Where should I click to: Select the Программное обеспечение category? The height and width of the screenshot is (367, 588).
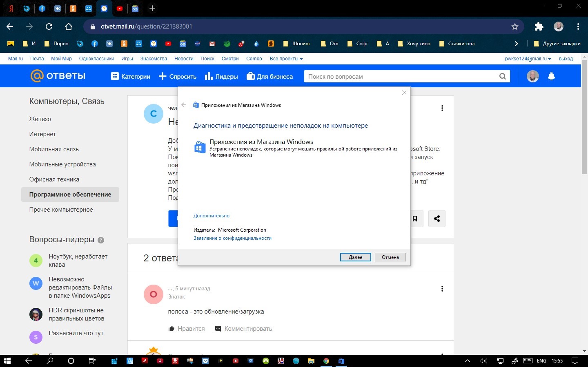coord(70,195)
